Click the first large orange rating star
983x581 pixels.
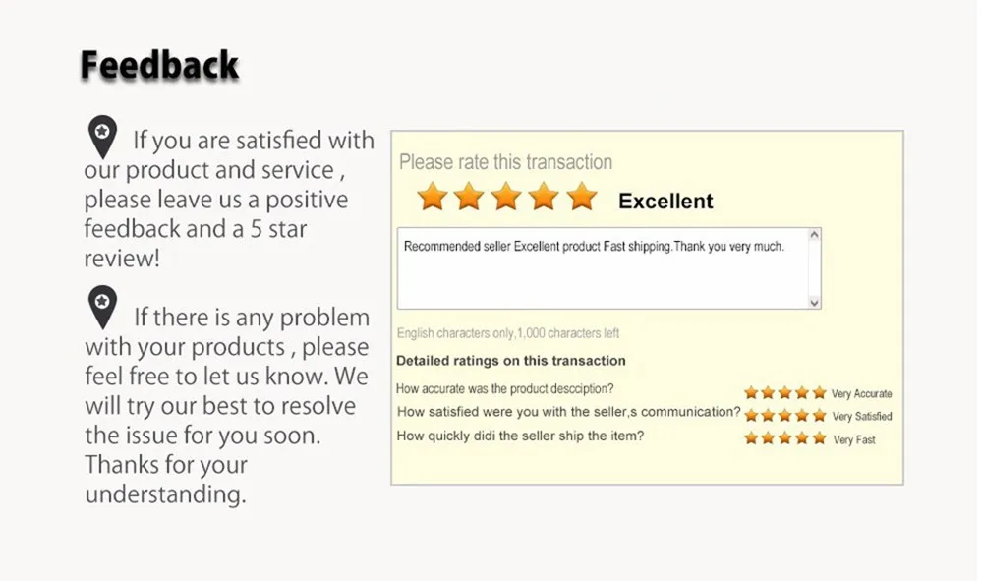point(433,197)
